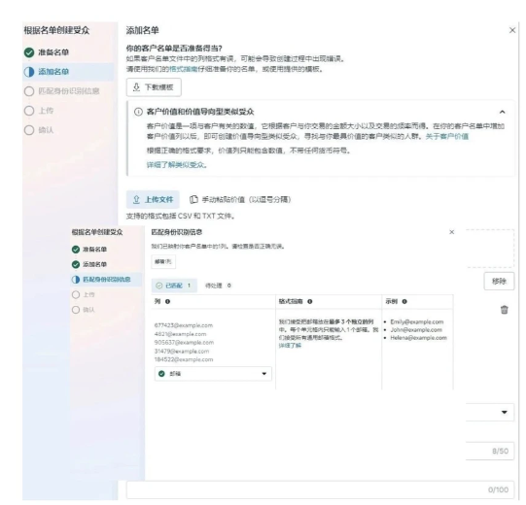Click the trash icon below the 移除 button
The image size is (526, 505).
[x=505, y=310]
